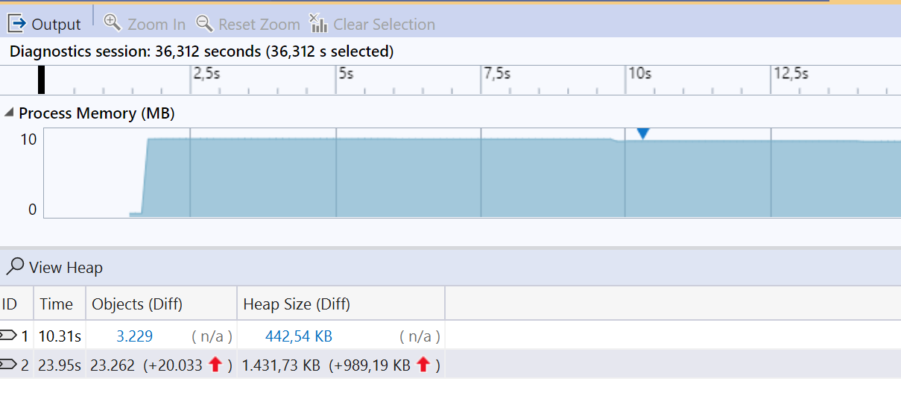Click the Reset Zoom magnifier icon
This screenshot has height=399, width=901.
pyautogui.click(x=204, y=23)
